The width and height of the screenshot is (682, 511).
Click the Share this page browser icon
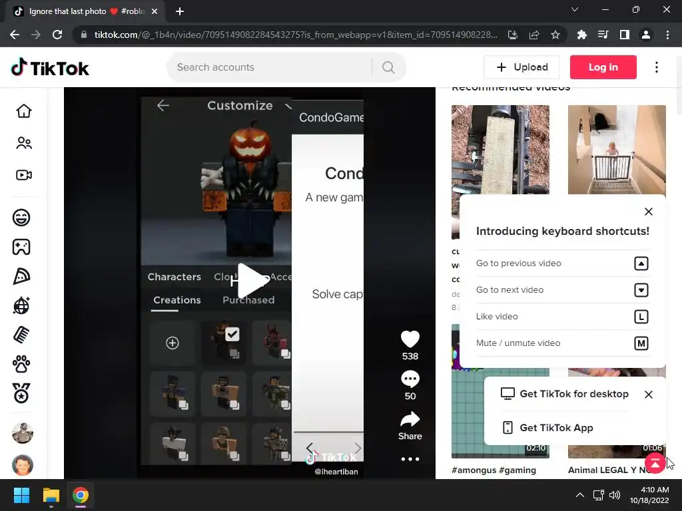[x=534, y=35]
